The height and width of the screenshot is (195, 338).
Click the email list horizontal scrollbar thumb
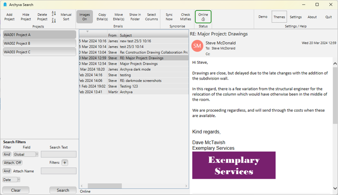[105, 186]
